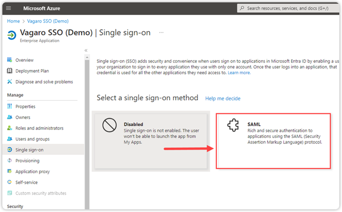Click the Security section heading
The height and width of the screenshot is (212, 342).
15,206
